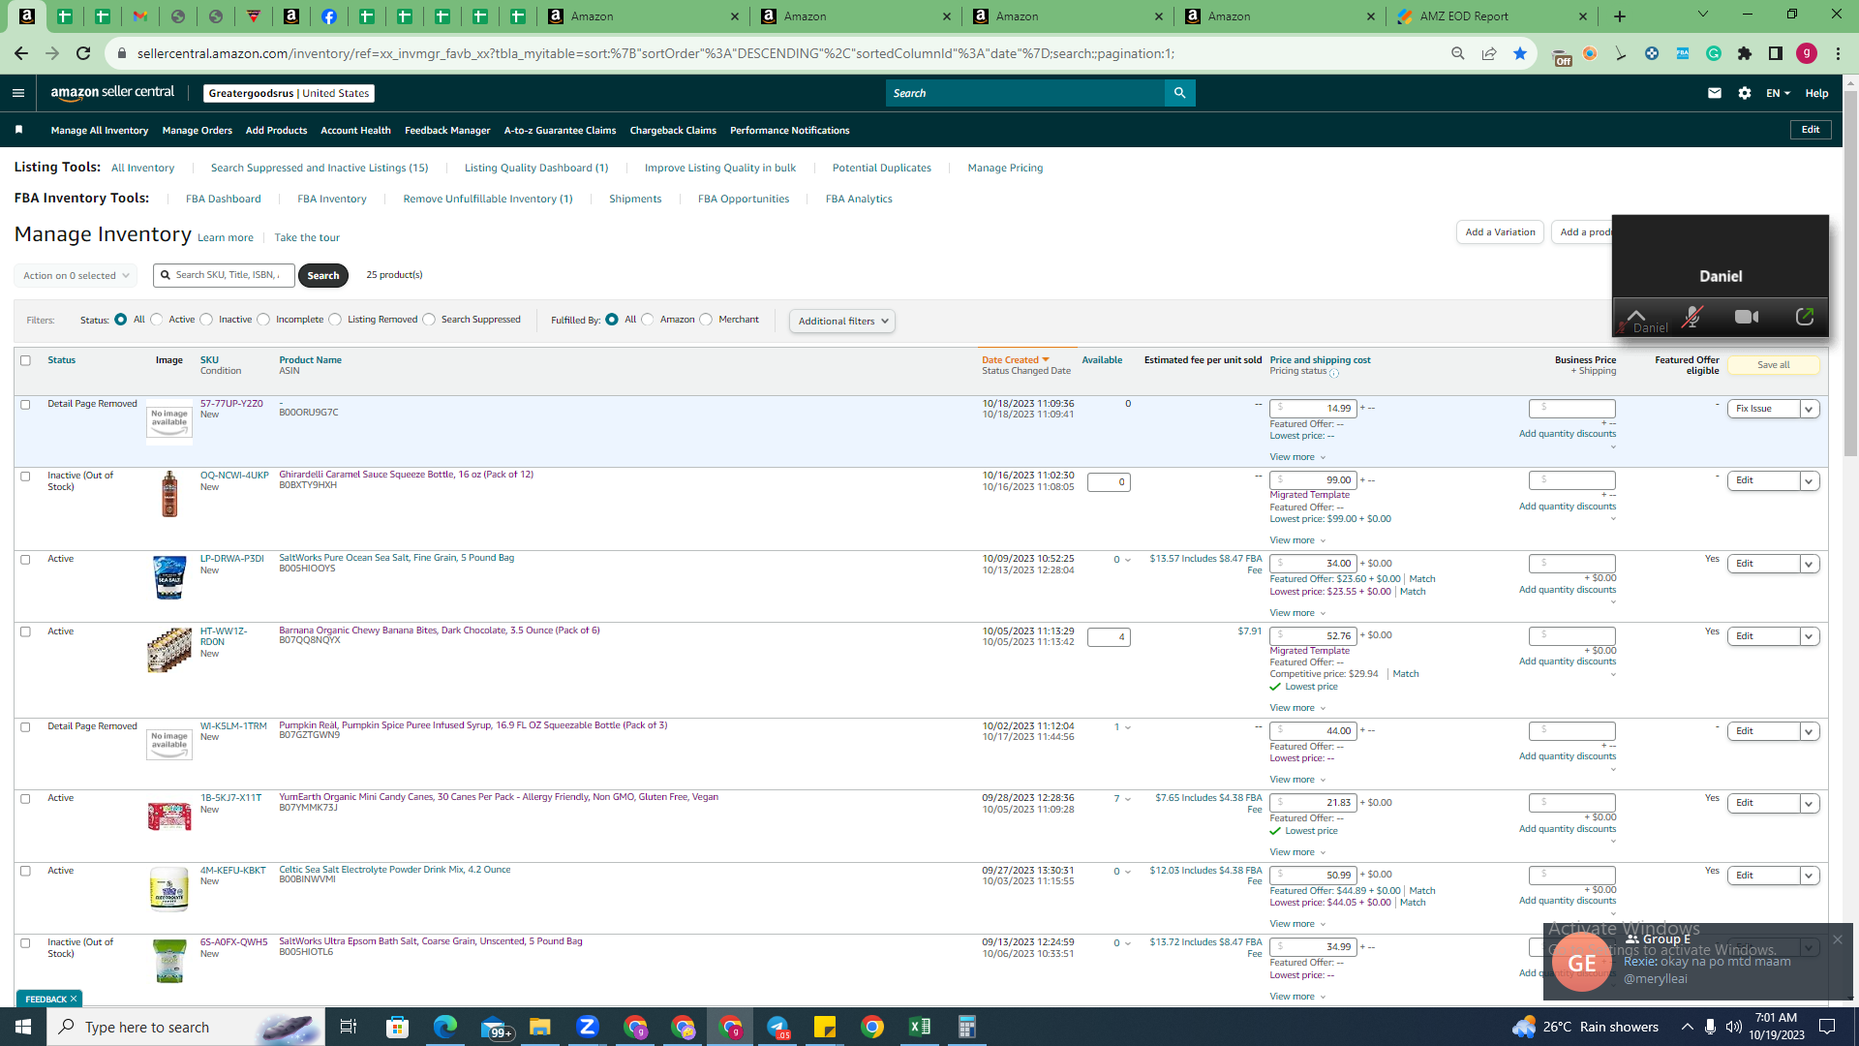Open Sticky Notes from the taskbar
The width and height of the screenshot is (1859, 1046).
(x=825, y=1027)
